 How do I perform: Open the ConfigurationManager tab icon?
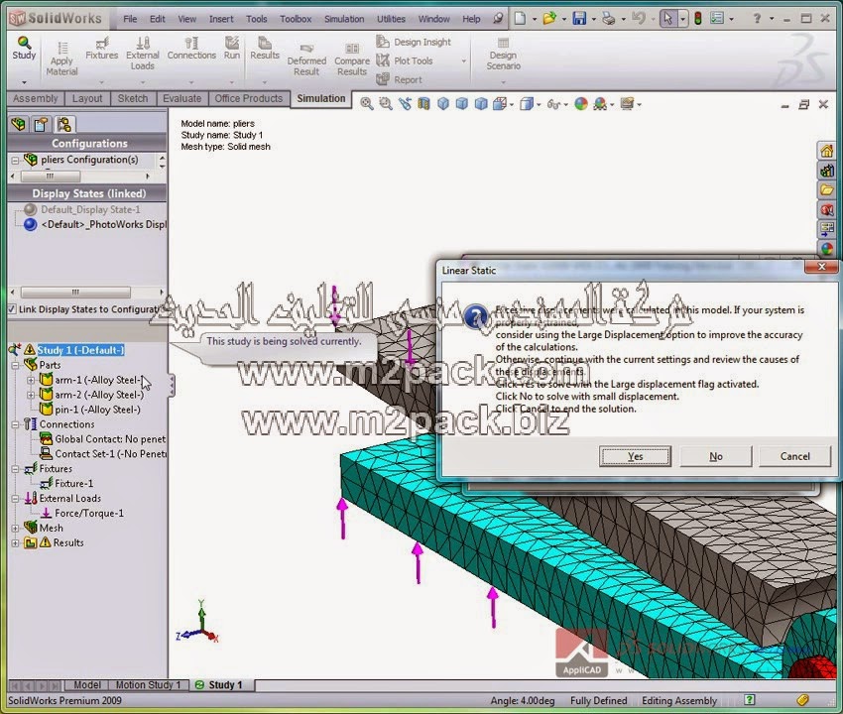tap(64, 125)
